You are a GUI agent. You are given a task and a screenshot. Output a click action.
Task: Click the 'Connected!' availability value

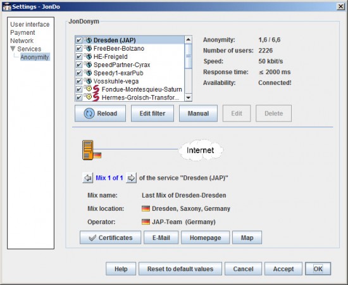(x=275, y=82)
